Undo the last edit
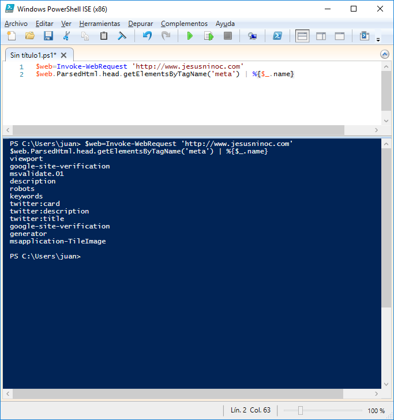This screenshot has width=394, height=420. pyautogui.click(x=147, y=36)
